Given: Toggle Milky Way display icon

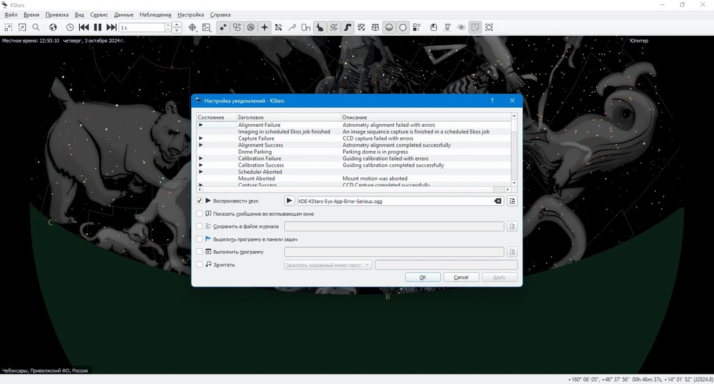Looking at the screenshot, I should (347, 27).
